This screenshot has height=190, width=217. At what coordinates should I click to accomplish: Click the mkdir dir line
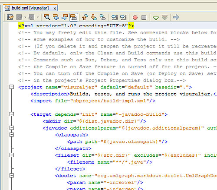click(95, 121)
